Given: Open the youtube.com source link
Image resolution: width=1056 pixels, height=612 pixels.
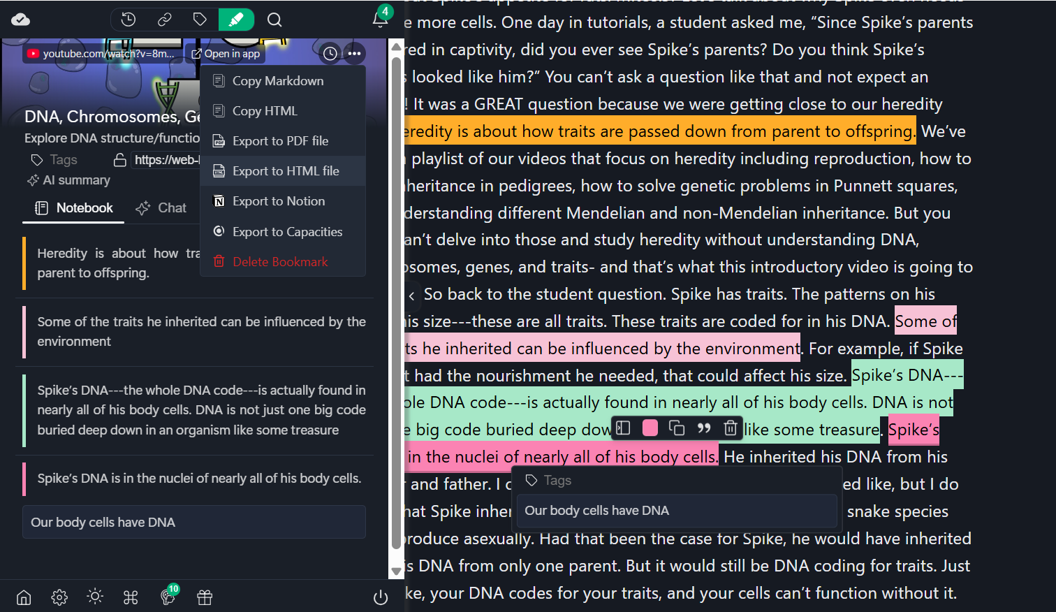Looking at the screenshot, I should click(102, 54).
